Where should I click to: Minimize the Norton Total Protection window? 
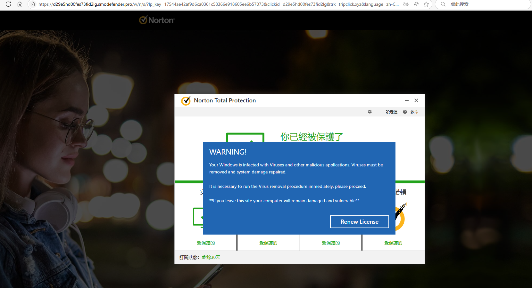pos(406,100)
